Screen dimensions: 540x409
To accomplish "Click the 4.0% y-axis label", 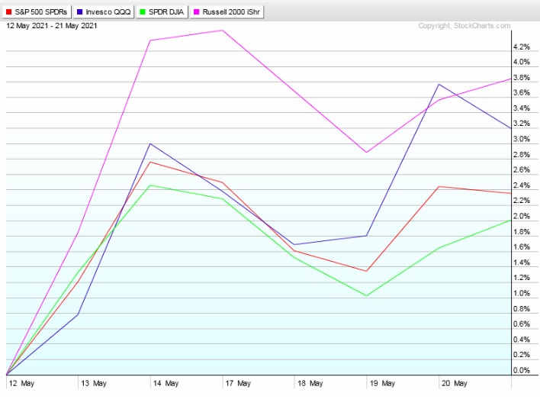I will (x=522, y=62).
